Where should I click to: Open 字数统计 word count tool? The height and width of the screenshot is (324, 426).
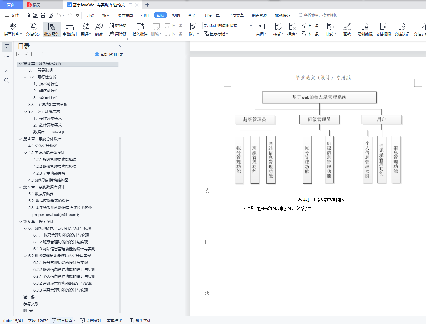click(x=70, y=30)
